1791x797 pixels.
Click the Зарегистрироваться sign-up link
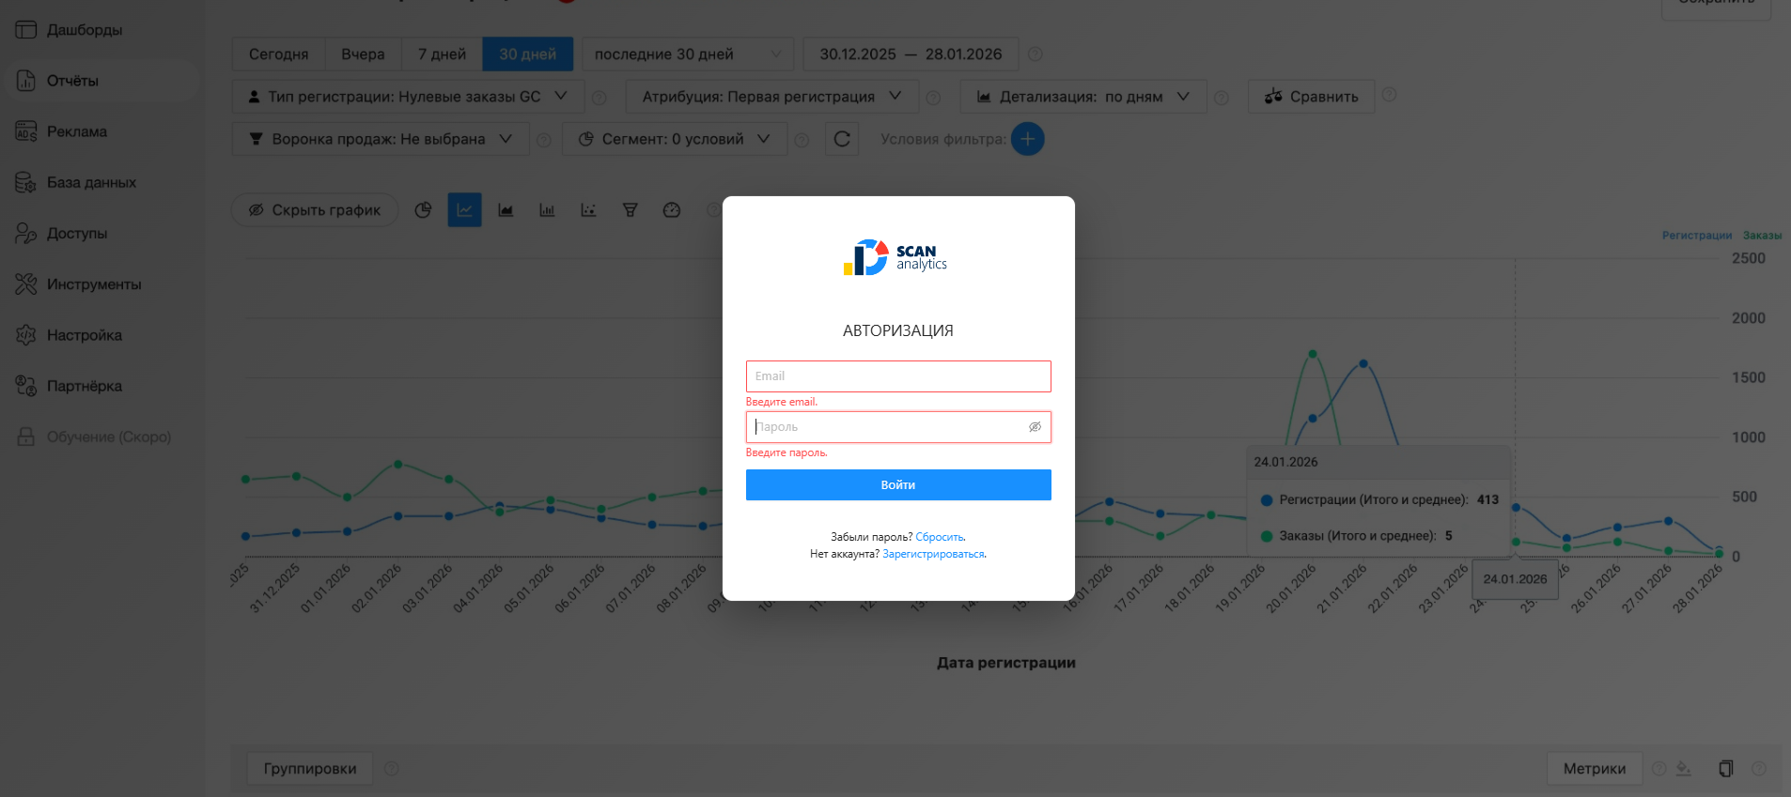click(934, 554)
